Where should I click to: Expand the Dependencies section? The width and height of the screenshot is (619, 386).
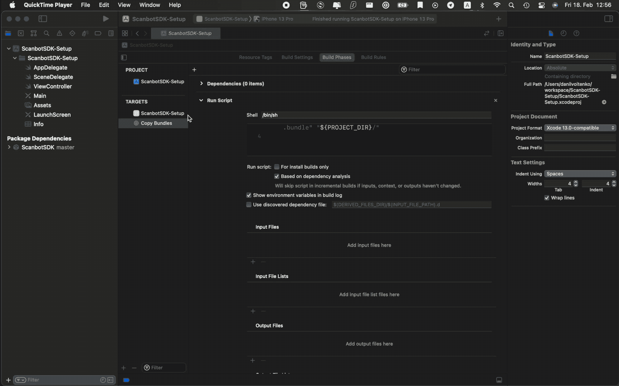pyautogui.click(x=201, y=84)
